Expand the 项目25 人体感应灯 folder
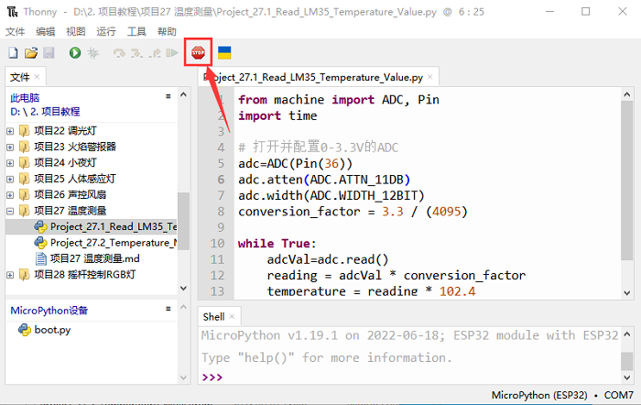641x405 pixels. 11,179
